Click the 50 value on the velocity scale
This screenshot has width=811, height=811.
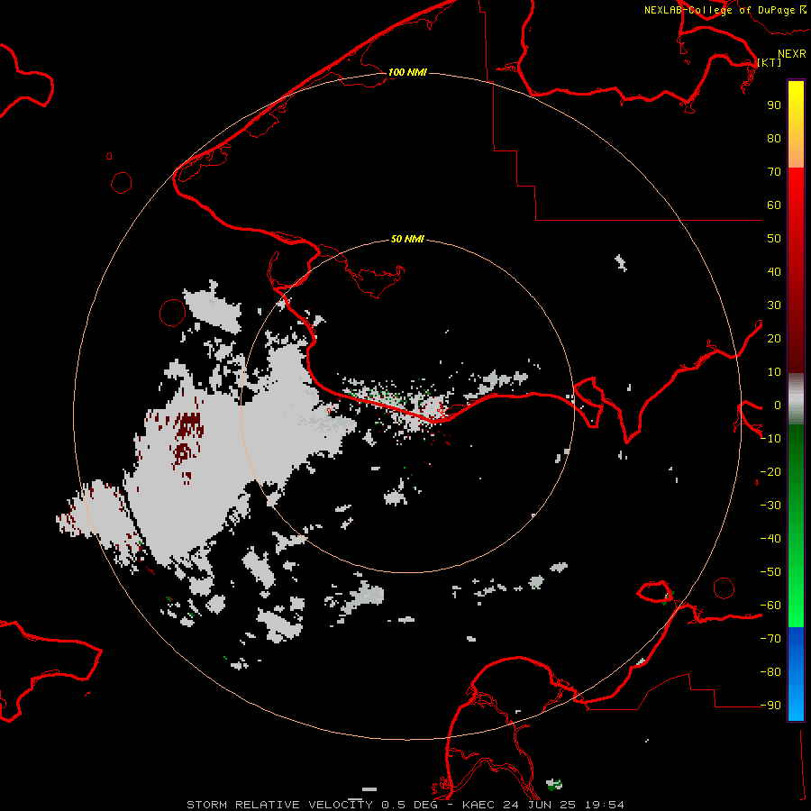[774, 239]
